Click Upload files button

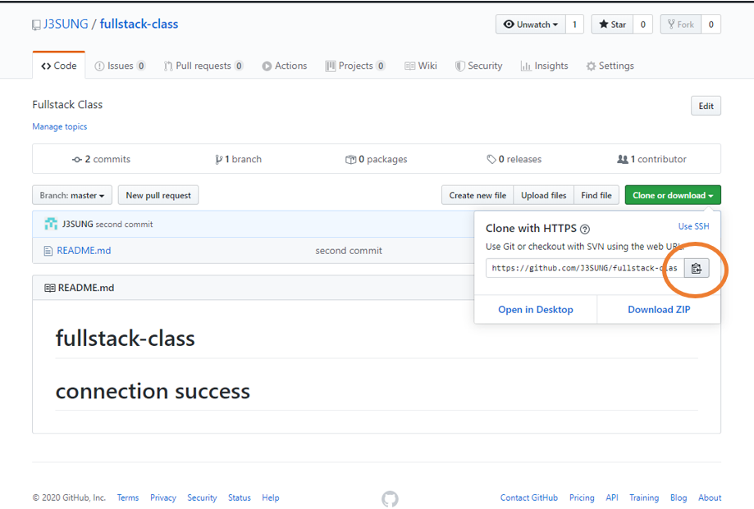tap(544, 195)
